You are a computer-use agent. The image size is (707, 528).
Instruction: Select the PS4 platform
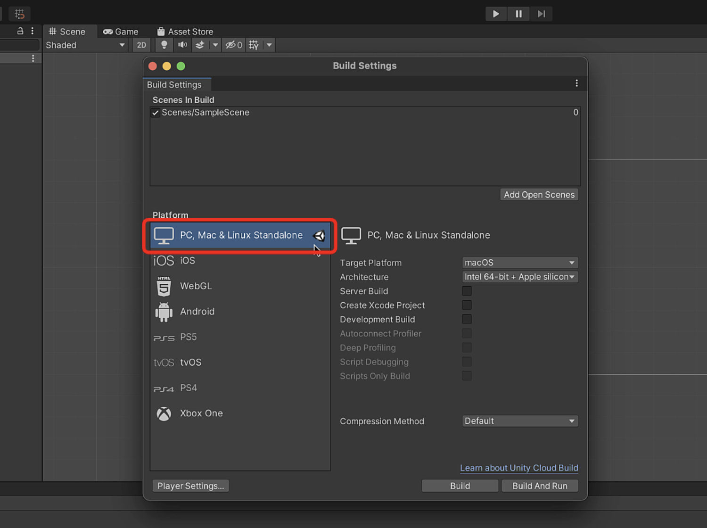click(240, 388)
